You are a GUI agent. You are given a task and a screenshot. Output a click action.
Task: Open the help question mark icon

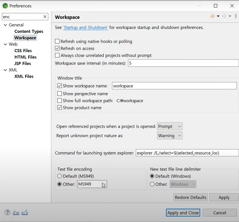[7, 212]
